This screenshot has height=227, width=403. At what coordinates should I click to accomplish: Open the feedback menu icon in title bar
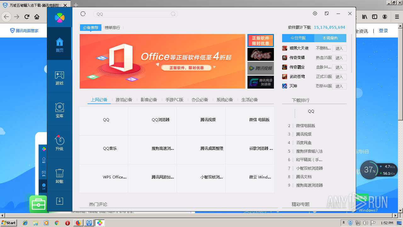326,14
